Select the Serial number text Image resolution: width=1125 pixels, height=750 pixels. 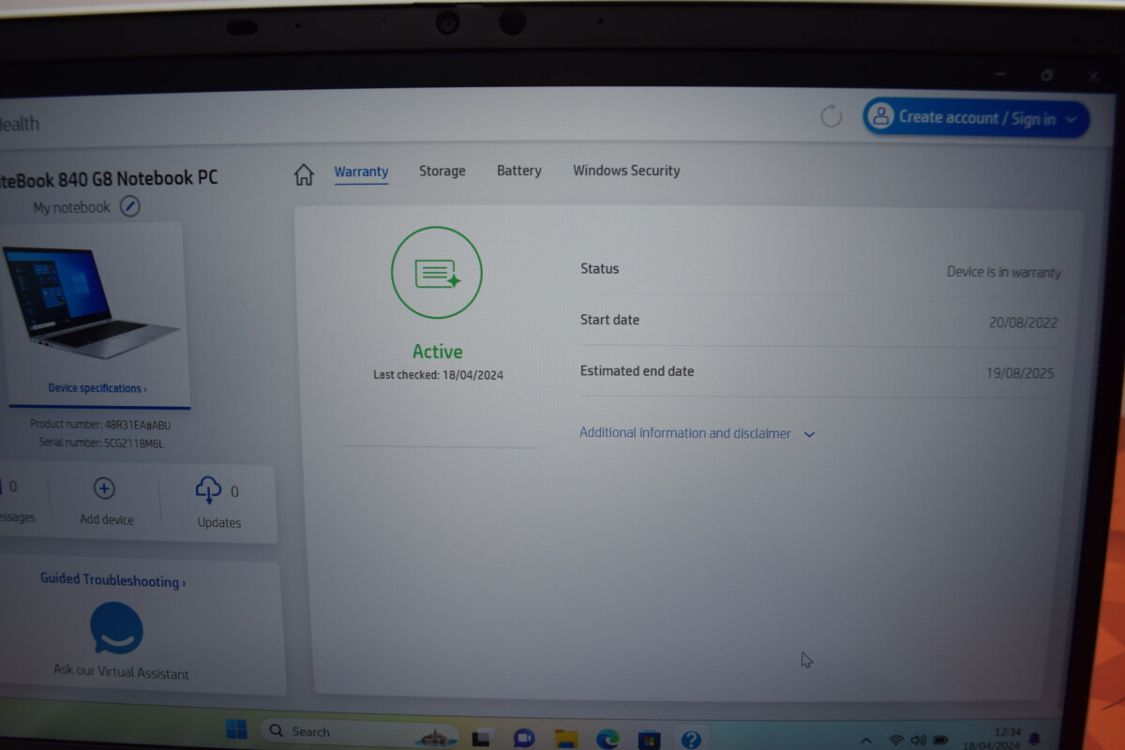click(101, 442)
